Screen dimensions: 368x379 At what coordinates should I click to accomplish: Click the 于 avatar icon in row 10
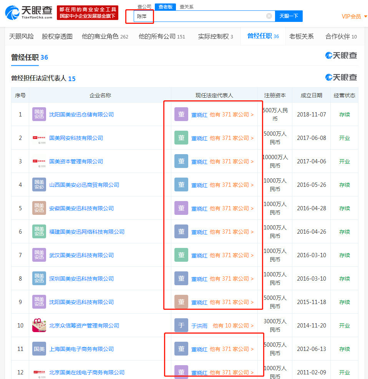pos(181,325)
